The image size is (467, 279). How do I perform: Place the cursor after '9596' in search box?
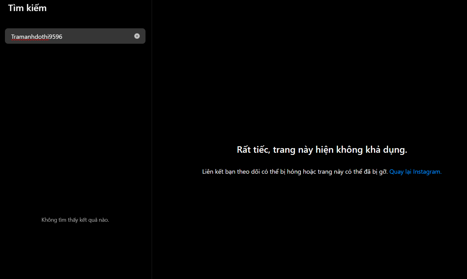[63, 37]
